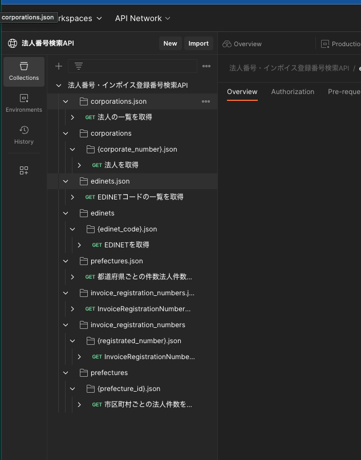Collapse the {edinet_code}.json folder chevron
Viewport: 361px width, 460px height.
[x=72, y=229]
